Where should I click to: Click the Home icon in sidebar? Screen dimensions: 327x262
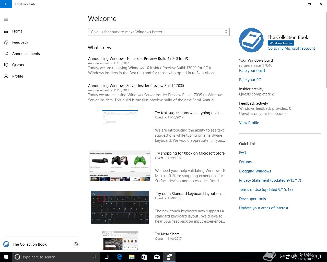tap(6, 31)
